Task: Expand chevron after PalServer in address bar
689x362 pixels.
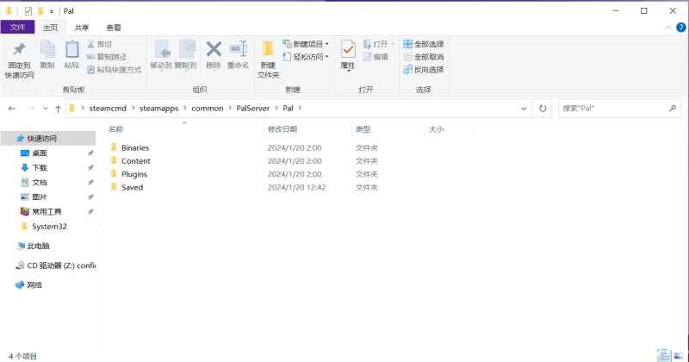Action: click(x=276, y=109)
